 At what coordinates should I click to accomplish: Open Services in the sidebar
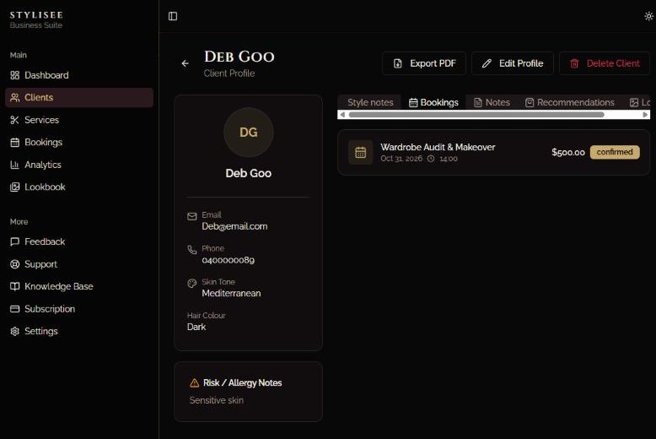click(79, 120)
